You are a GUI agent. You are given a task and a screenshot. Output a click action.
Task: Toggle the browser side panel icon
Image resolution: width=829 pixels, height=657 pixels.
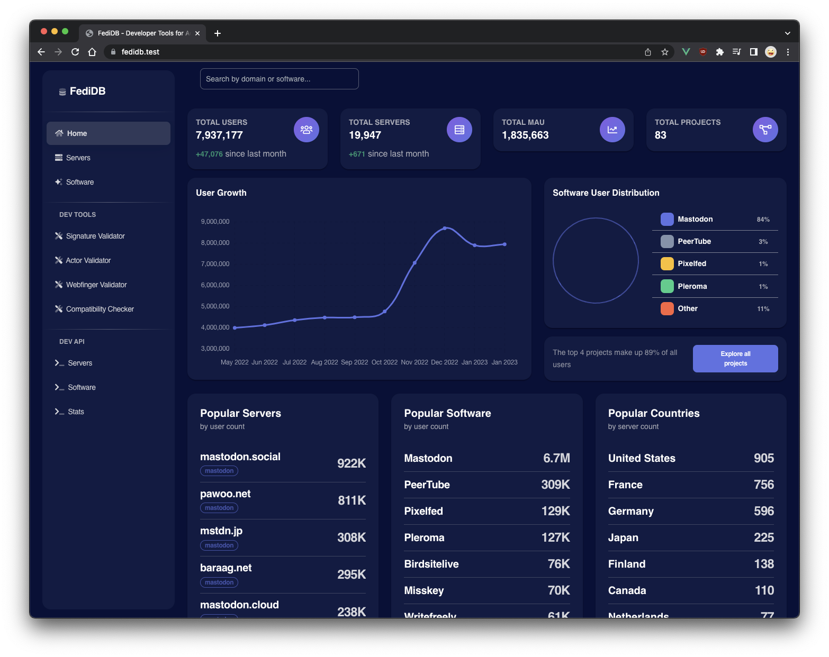click(x=754, y=52)
